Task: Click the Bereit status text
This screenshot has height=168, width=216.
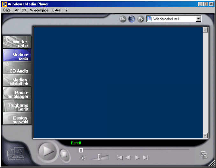Action: click(76, 143)
